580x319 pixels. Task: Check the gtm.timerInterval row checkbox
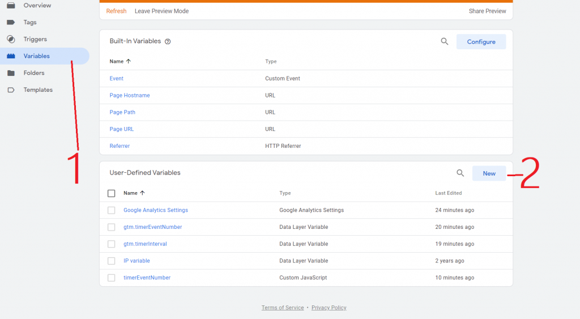click(112, 244)
